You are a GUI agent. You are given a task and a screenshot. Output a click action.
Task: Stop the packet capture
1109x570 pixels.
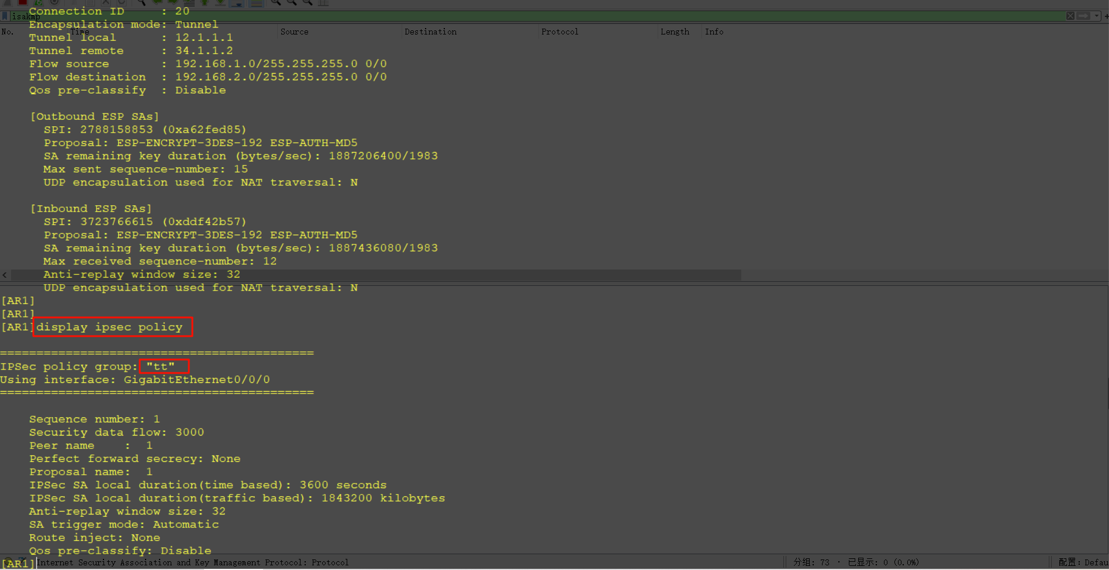(x=22, y=3)
